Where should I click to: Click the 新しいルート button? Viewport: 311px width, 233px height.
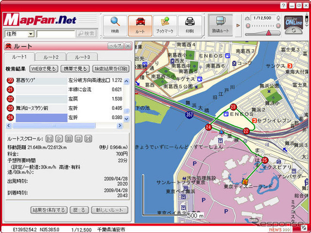click(110, 210)
